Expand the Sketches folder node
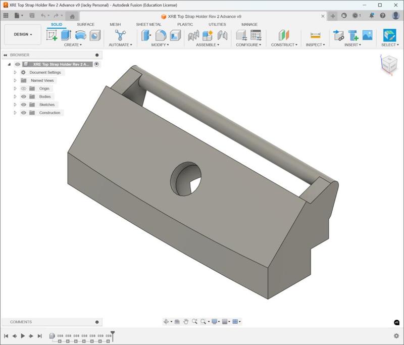The width and height of the screenshot is (404, 345). click(x=15, y=105)
